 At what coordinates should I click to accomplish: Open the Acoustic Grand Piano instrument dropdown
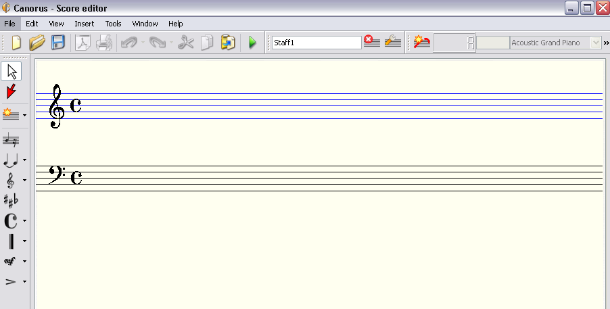595,43
